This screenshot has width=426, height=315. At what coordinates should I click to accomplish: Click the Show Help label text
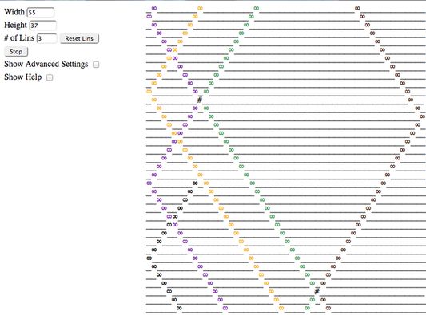23,77
